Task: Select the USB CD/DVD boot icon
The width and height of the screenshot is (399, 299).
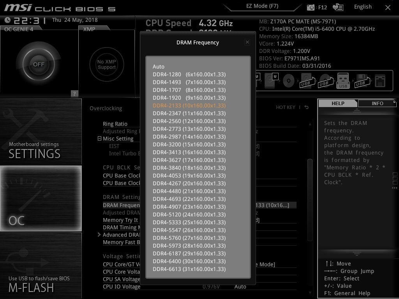Action: 325,81
